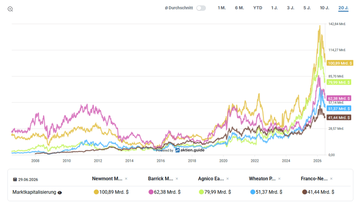Click the blue Wheaton color dot
Screen dimensions: 359x203
(x=253, y=192)
